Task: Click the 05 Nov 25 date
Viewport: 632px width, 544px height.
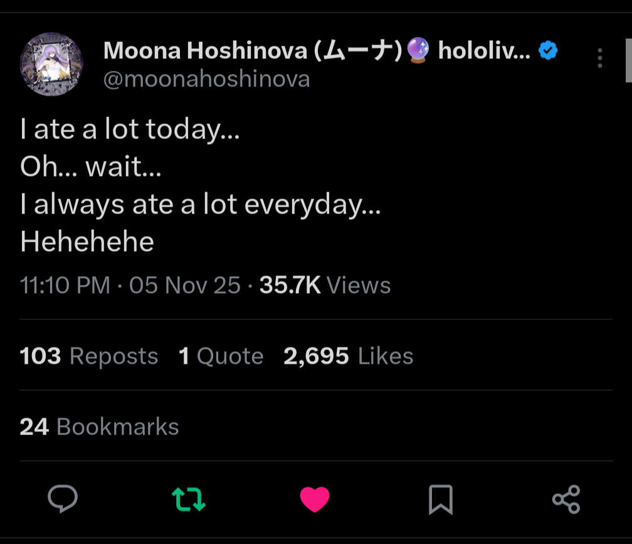Action: coord(184,285)
